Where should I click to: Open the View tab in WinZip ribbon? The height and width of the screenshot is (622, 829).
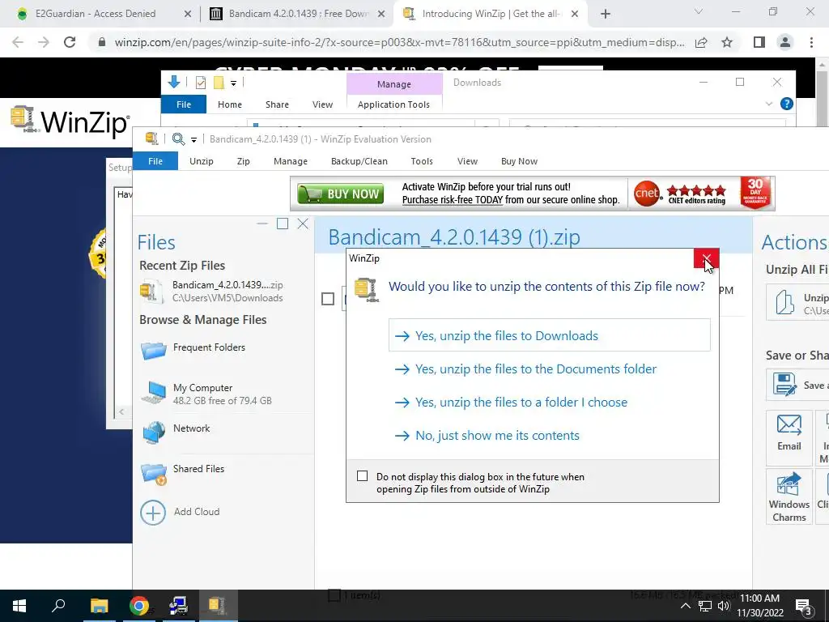(467, 161)
